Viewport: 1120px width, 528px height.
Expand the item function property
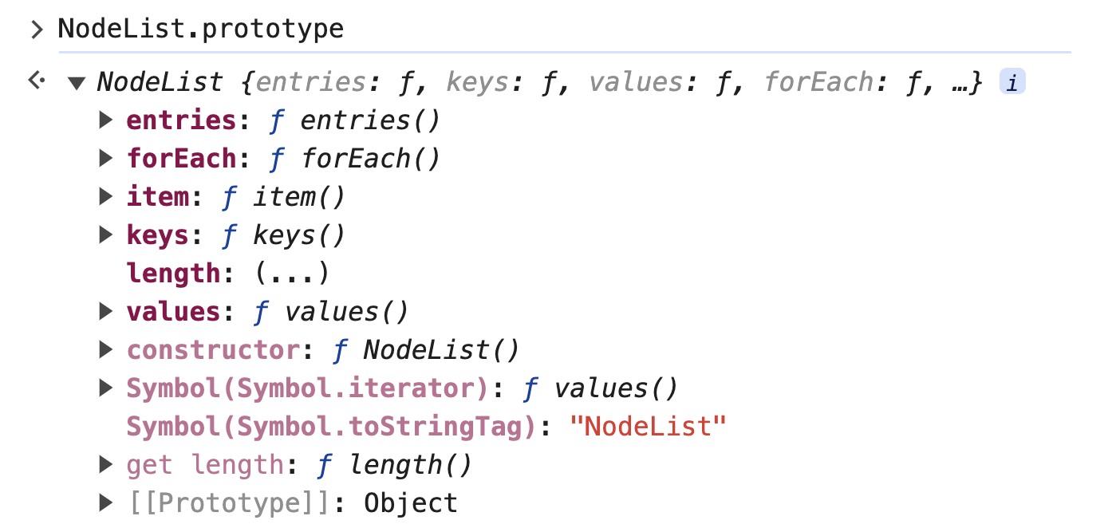point(106,197)
